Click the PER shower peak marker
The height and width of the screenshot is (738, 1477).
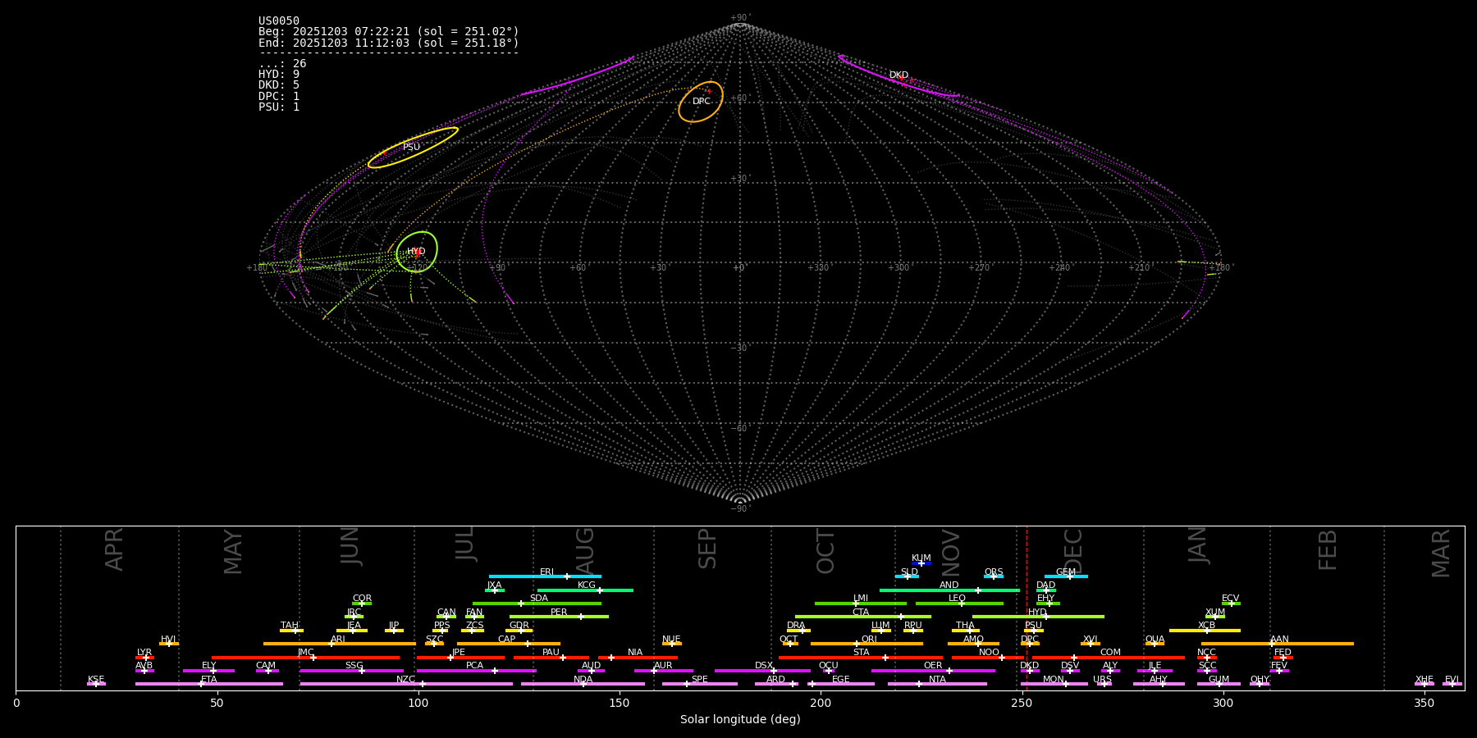tap(580, 617)
